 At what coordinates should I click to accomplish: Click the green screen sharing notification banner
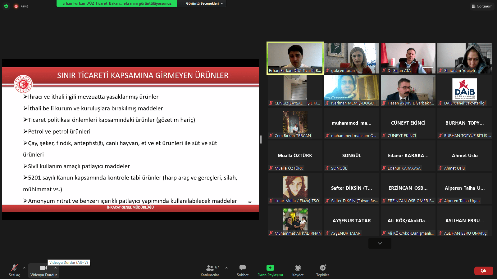point(117,3)
